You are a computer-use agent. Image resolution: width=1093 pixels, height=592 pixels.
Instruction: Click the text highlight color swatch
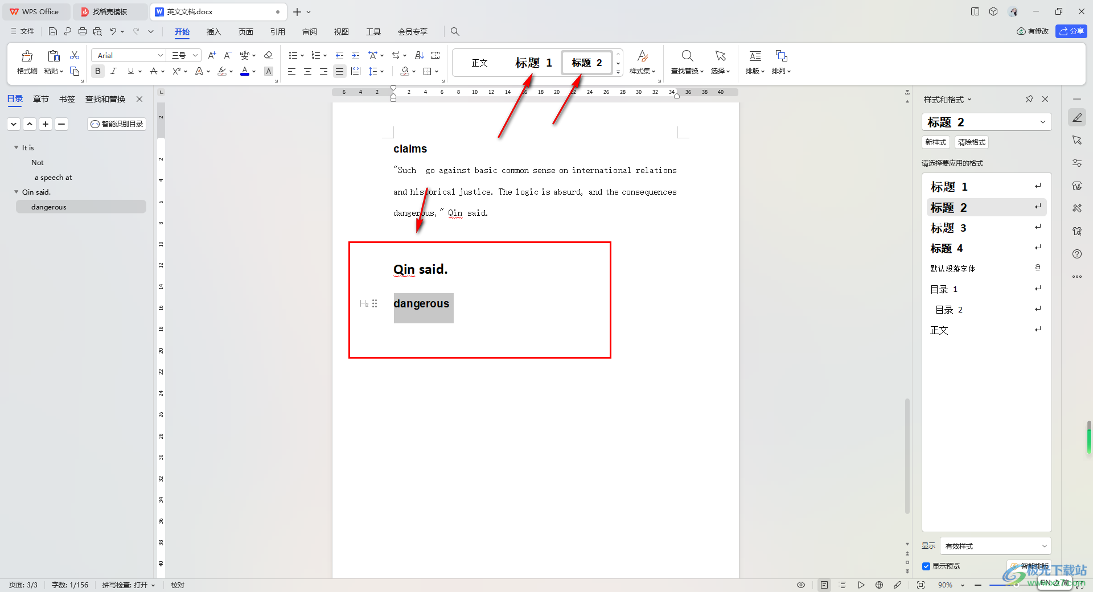pos(221,71)
